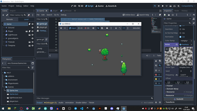Switch to Remote scene tree
Viewport: 197px width, 111px height.
click(9, 19)
